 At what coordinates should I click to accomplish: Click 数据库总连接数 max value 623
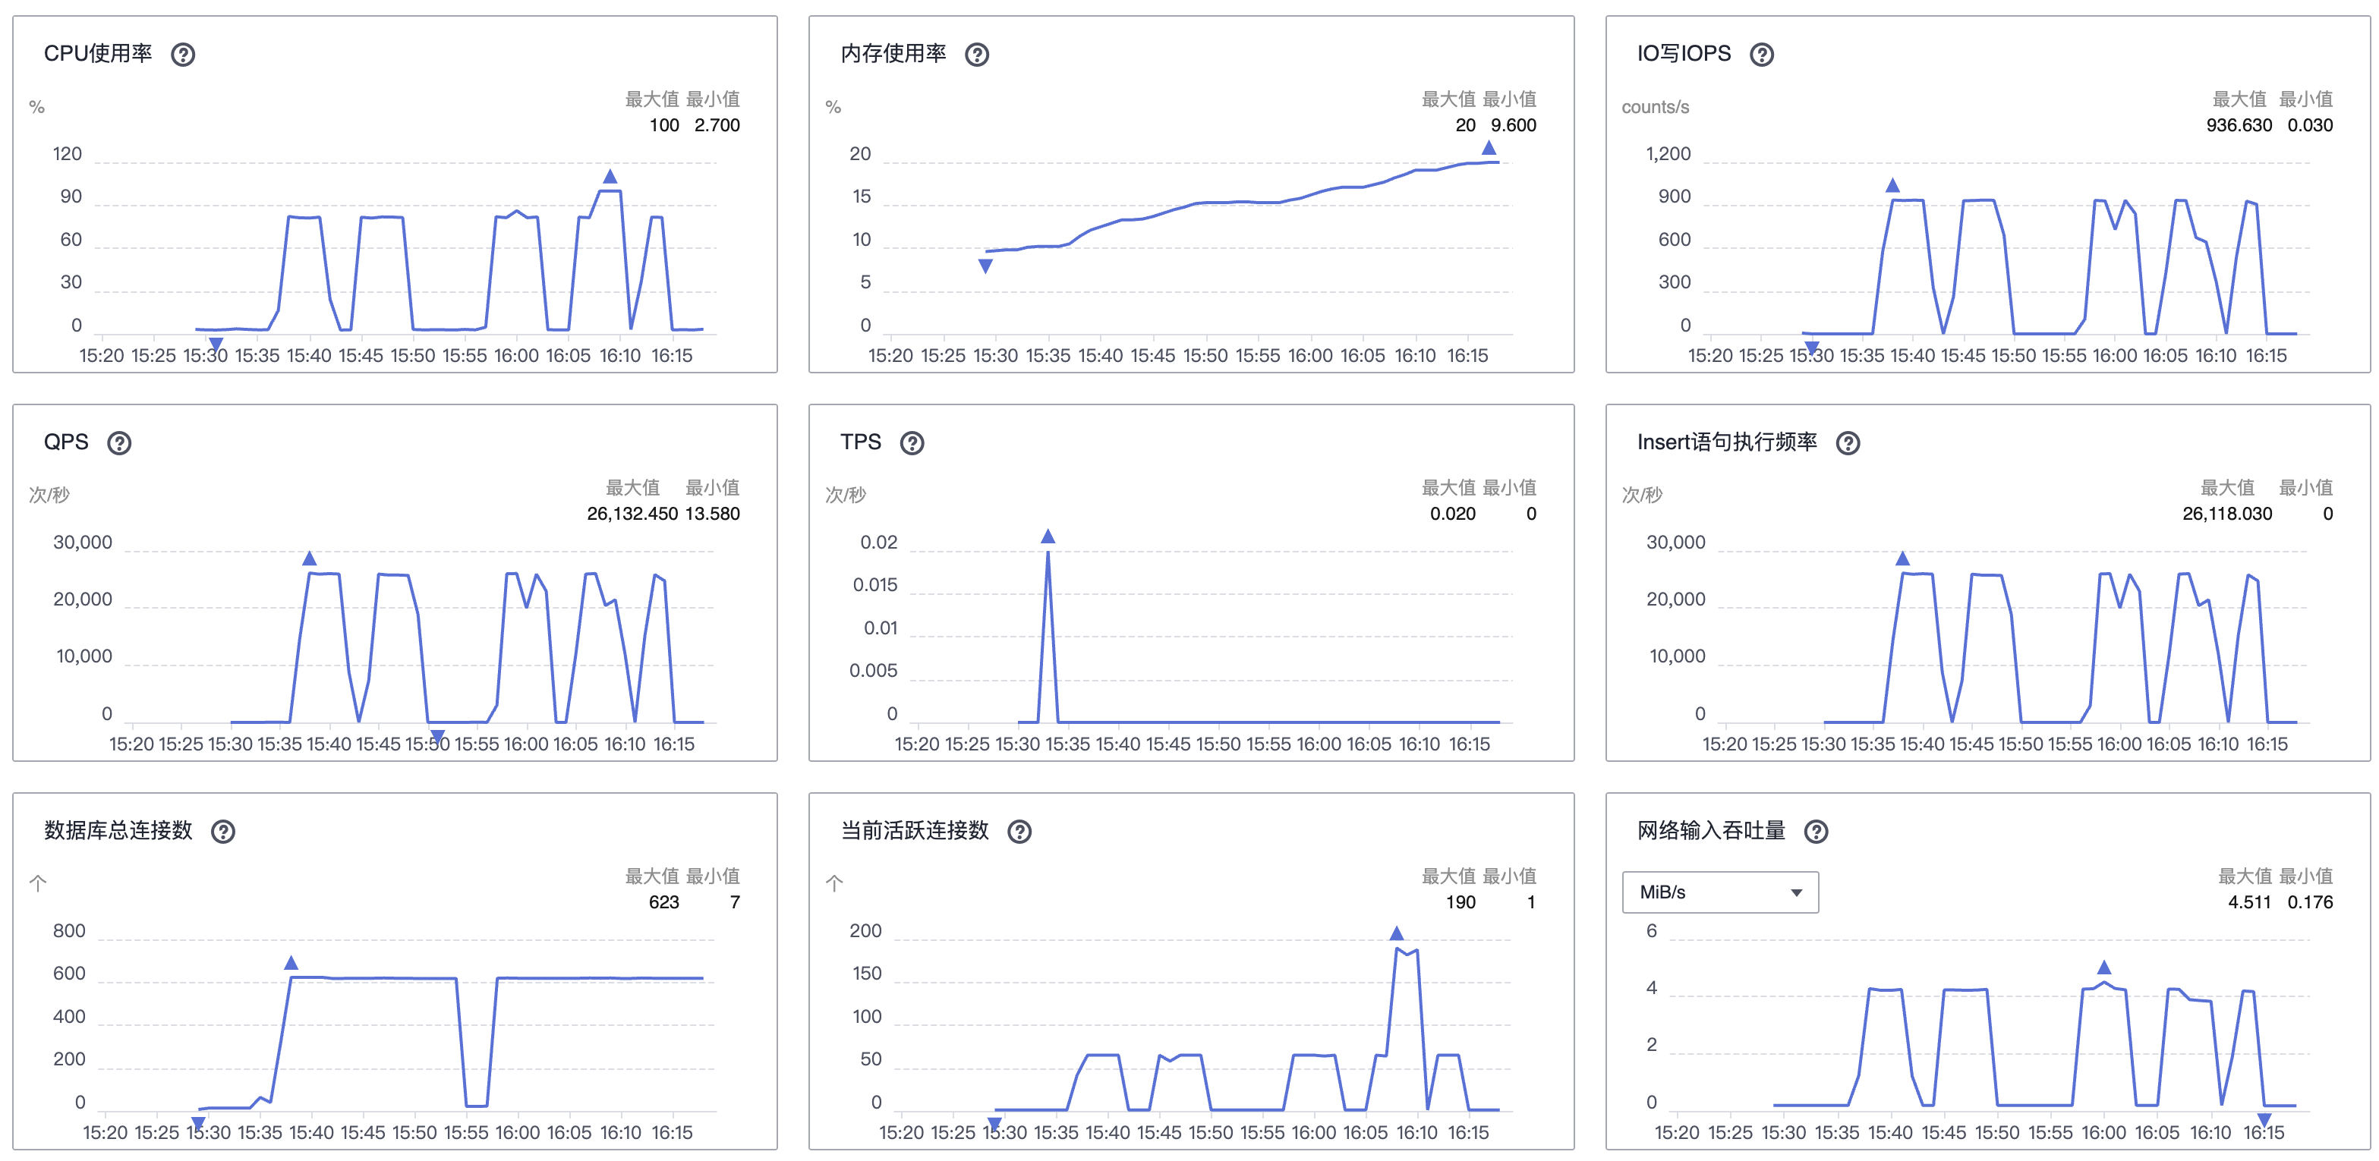tap(663, 902)
